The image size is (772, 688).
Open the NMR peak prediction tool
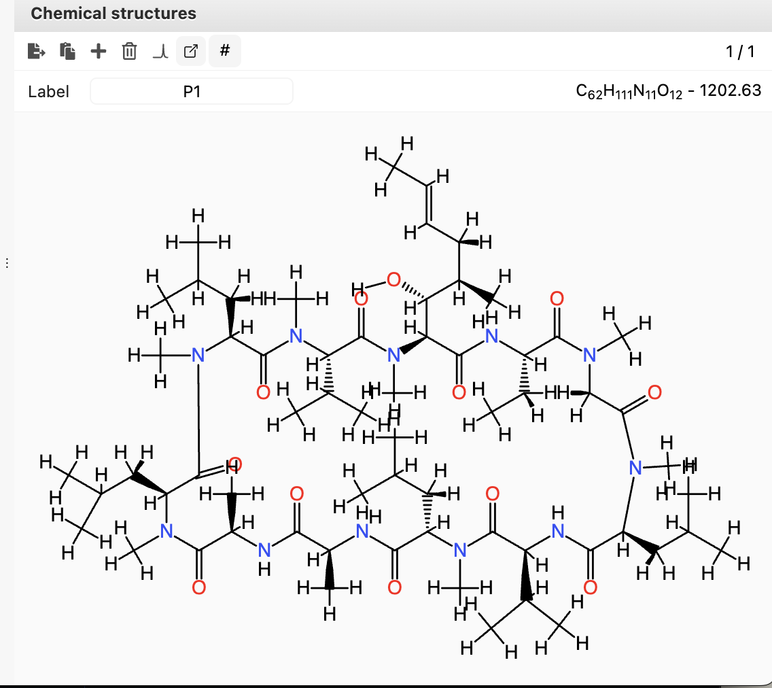(160, 51)
